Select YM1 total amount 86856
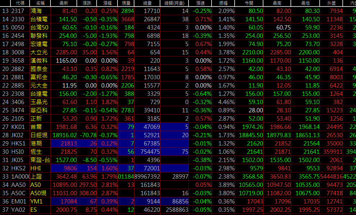This screenshot has height=215, width=356. pos(180,202)
